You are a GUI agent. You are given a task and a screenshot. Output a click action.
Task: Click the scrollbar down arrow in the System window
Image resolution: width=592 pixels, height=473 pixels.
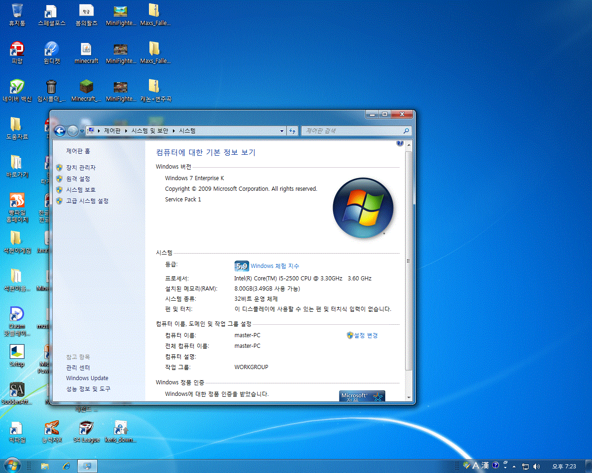(408, 397)
